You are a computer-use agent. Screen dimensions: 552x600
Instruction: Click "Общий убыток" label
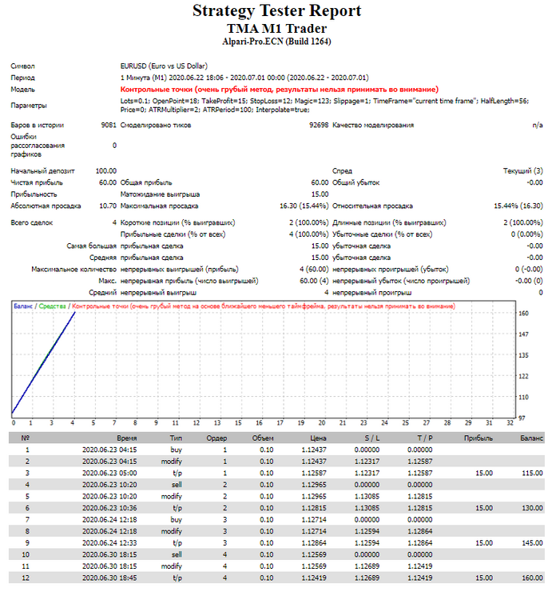[355, 182]
